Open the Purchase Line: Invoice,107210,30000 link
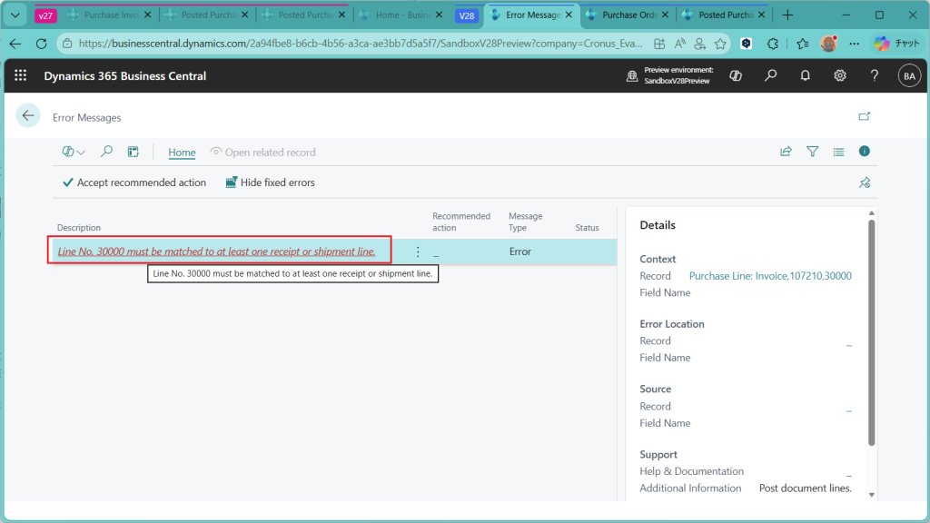930x523 pixels. [770, 276]
